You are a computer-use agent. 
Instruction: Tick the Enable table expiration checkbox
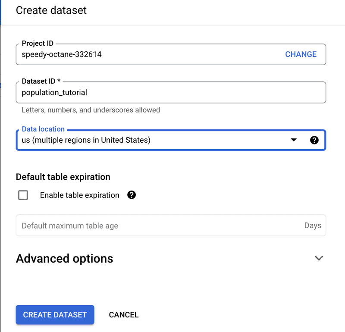click(x=23, y=195)
